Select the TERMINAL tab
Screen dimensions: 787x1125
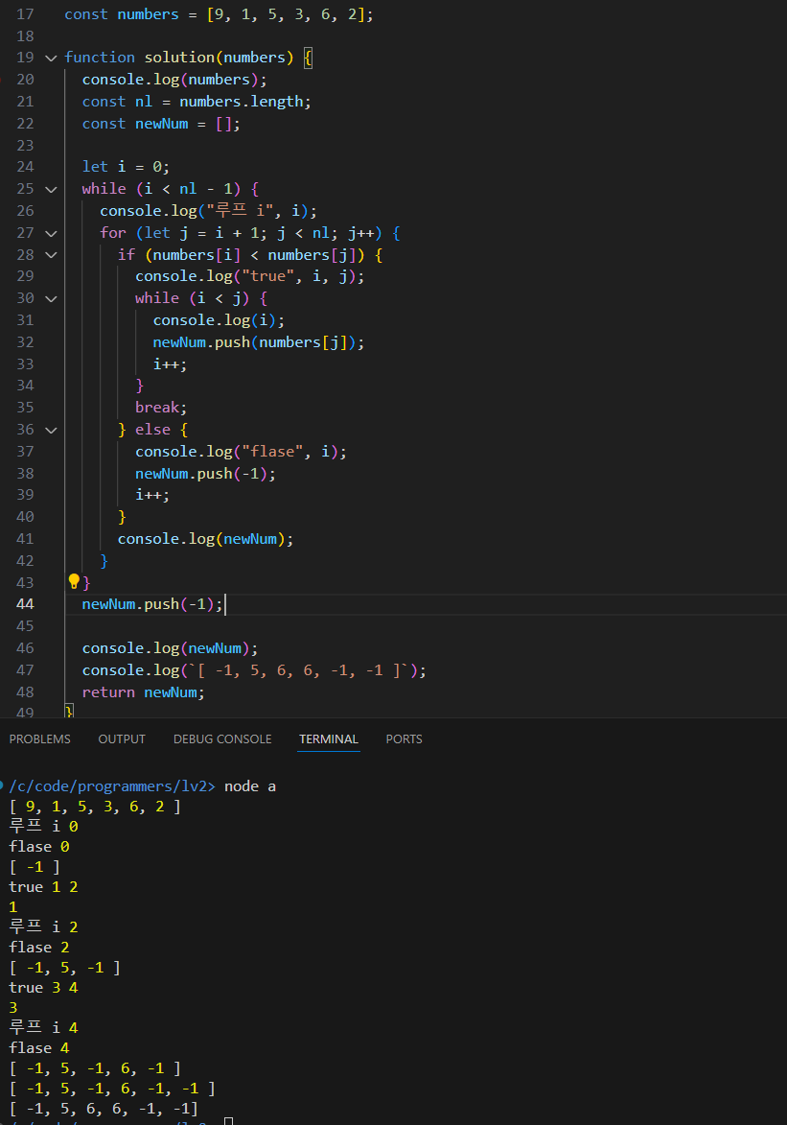pos(329,739)
